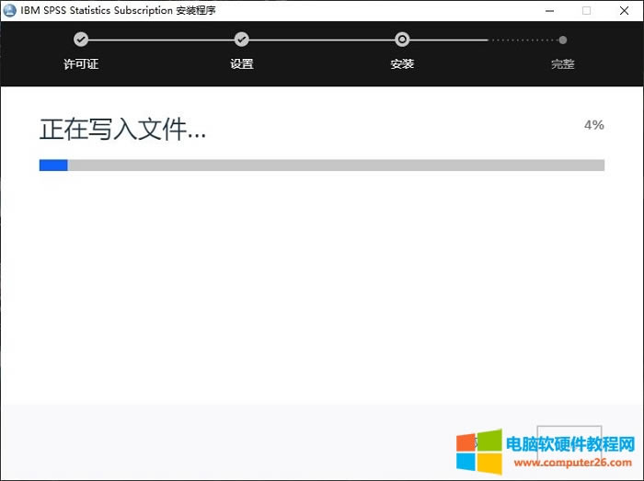Click the blue filled portion of progress bar
Screen dimensions: 644x481
pyautogui.click(x=53, y=166)
